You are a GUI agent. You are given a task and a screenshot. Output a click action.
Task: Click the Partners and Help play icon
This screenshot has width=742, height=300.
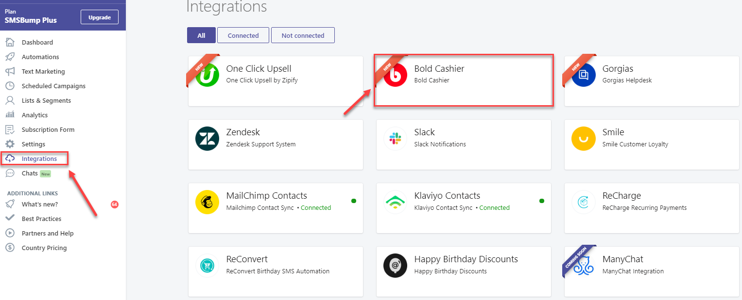(x=10, y=233)
